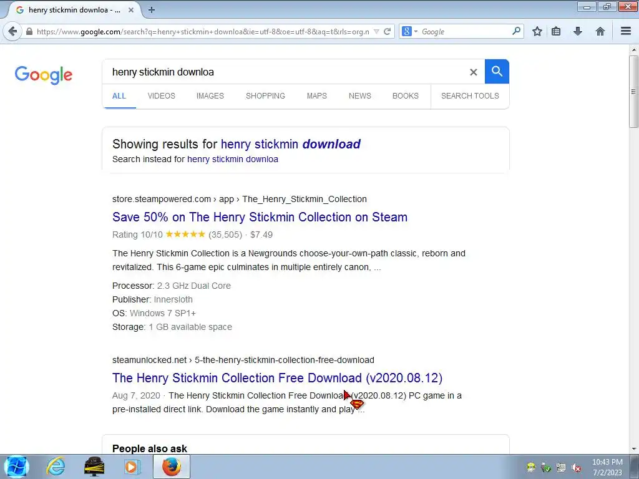Open the monitor app icon on the taskbar
The image size is (639, 479).
[94, 467]
